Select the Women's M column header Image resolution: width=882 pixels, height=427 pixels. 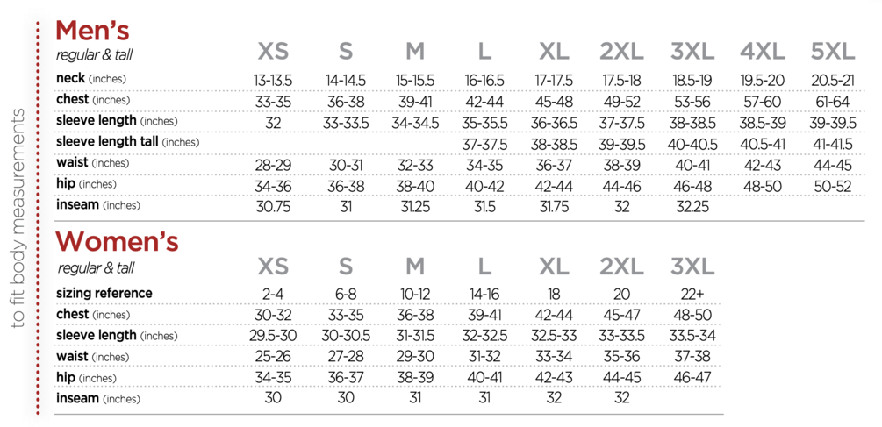pyautogui.click(x=415, y=267)
